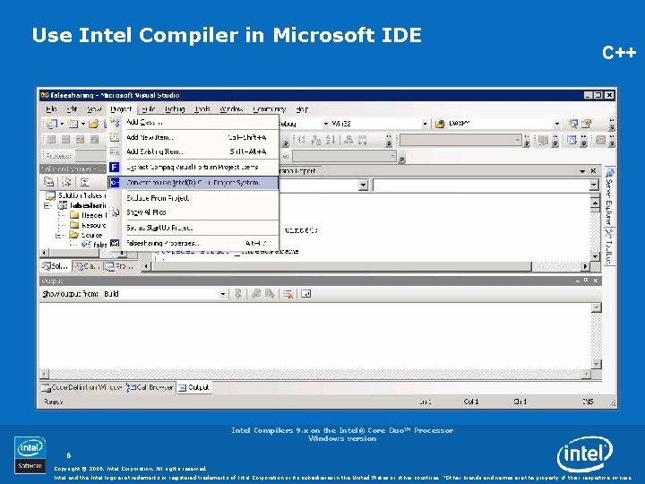
Task: Switch to Code Definition Window tab
Action: tap(82, 387)
